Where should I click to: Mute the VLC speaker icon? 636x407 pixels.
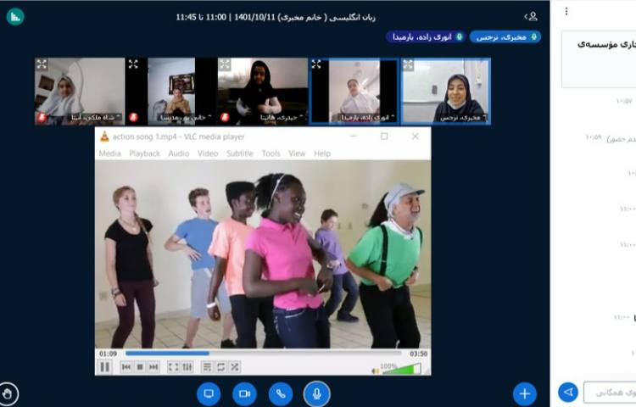(x=376, y=370)
